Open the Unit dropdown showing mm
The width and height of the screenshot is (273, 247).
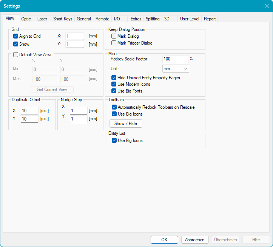click(x=176, y=69)
